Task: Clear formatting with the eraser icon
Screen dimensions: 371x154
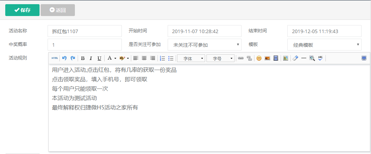Action: click(x=295, y=58)
